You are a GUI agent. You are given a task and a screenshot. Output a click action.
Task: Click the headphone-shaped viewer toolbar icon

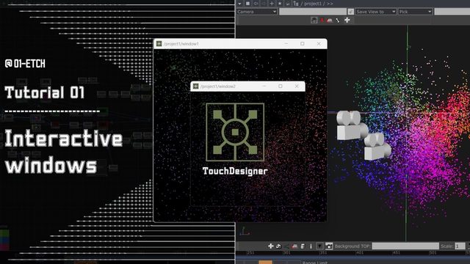(x=314, y=21)
